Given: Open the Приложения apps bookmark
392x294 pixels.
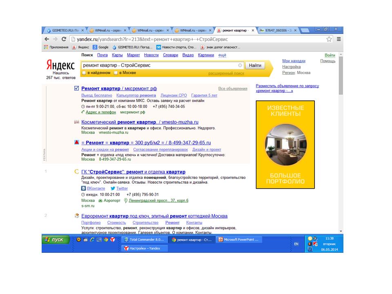Looking at the screenshot, I should click(x=56, y=47).
